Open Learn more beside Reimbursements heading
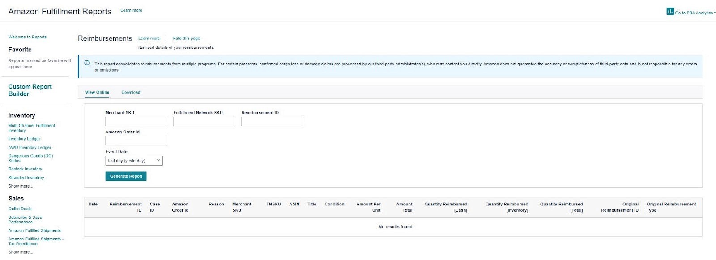The height and width of the screenshot is (260, 716). point(149,38)
